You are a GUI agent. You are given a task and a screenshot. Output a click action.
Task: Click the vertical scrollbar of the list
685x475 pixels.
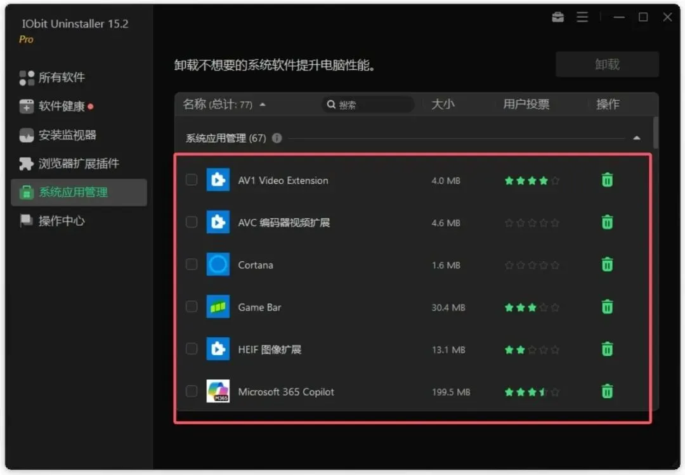(x=655, y=133)
